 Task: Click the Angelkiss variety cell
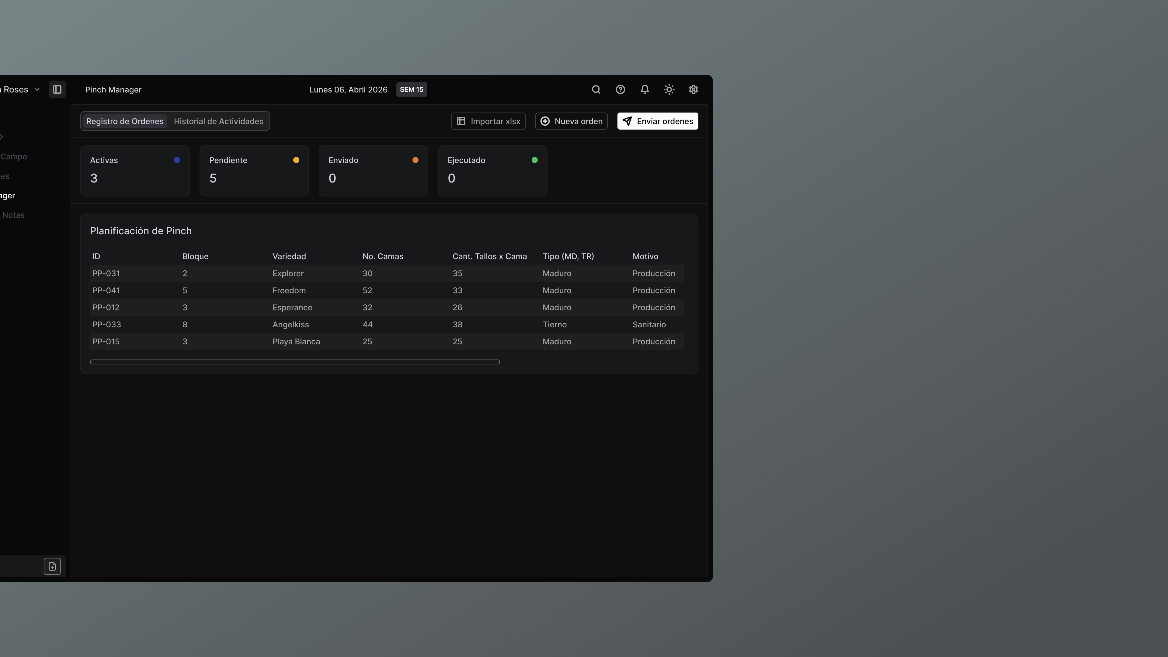(290, 324)
